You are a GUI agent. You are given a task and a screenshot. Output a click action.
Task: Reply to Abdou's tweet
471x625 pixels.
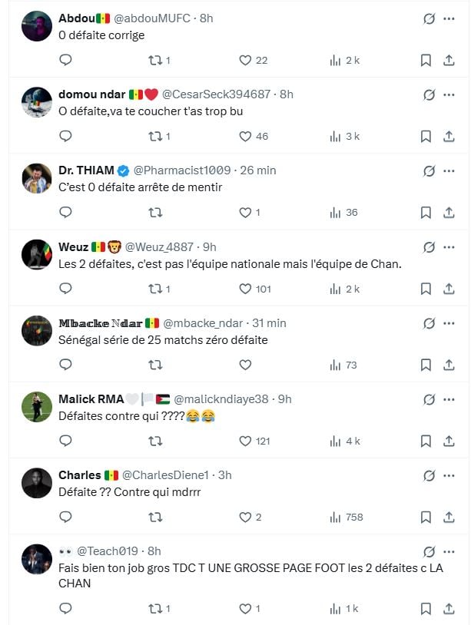[x=66, y=60]
